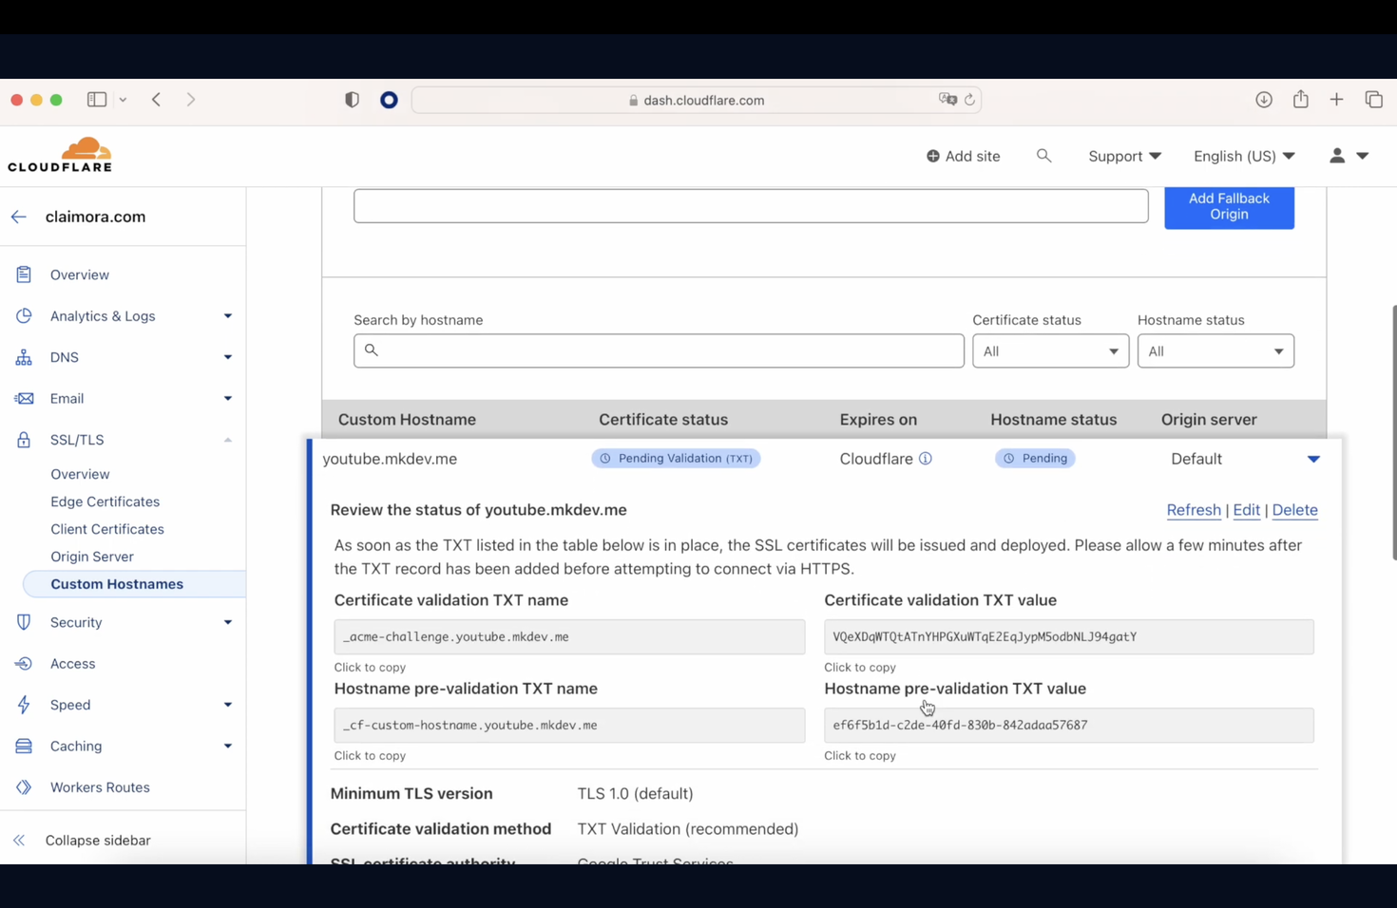This screenshot has width=1397, height=908.
Task: Expand the DNS submenu arrow
Action: 228,357
